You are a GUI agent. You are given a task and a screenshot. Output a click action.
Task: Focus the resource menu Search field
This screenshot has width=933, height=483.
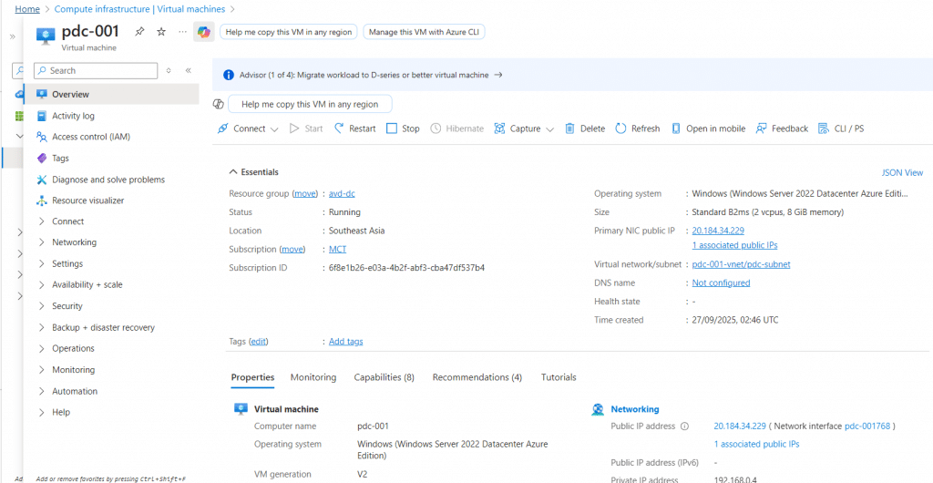tap(96, 70)
